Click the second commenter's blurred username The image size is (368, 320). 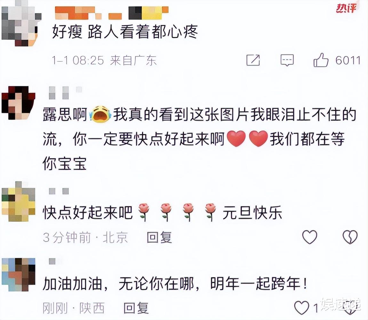pyautogui.click(x=65, y=93)
